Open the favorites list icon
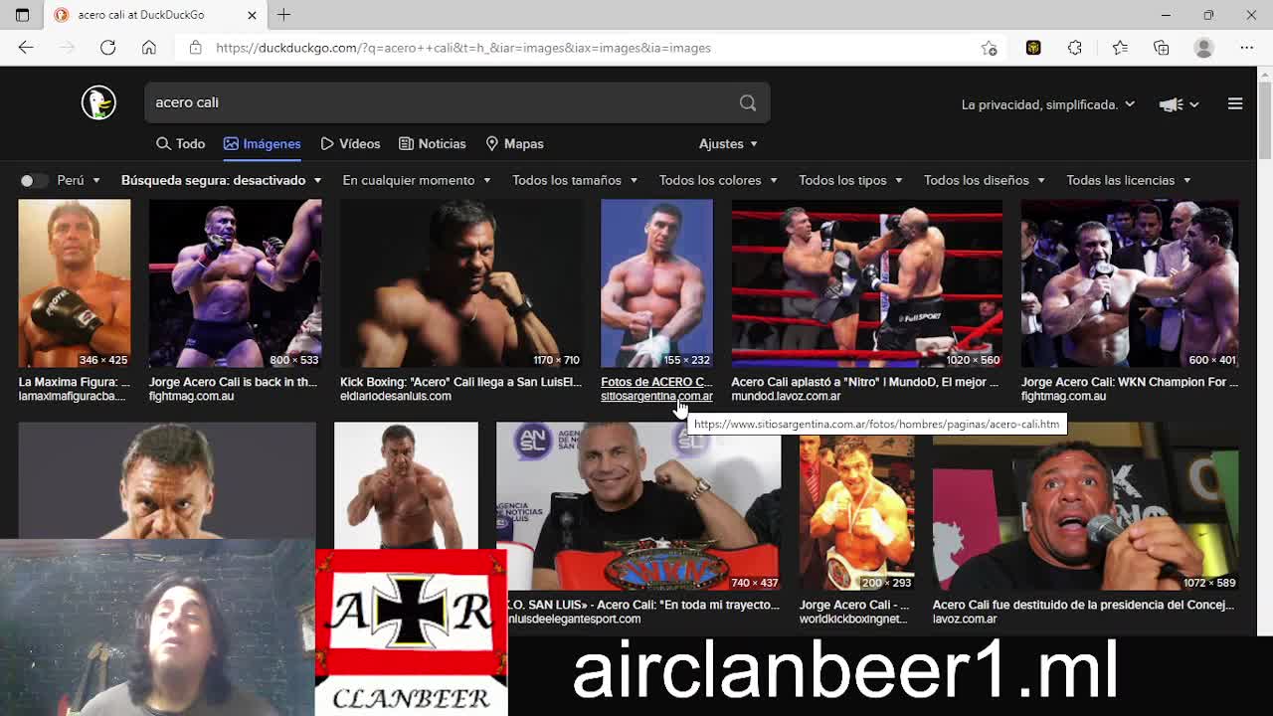Screen dimensions: 1273x716 (1120, 48)
